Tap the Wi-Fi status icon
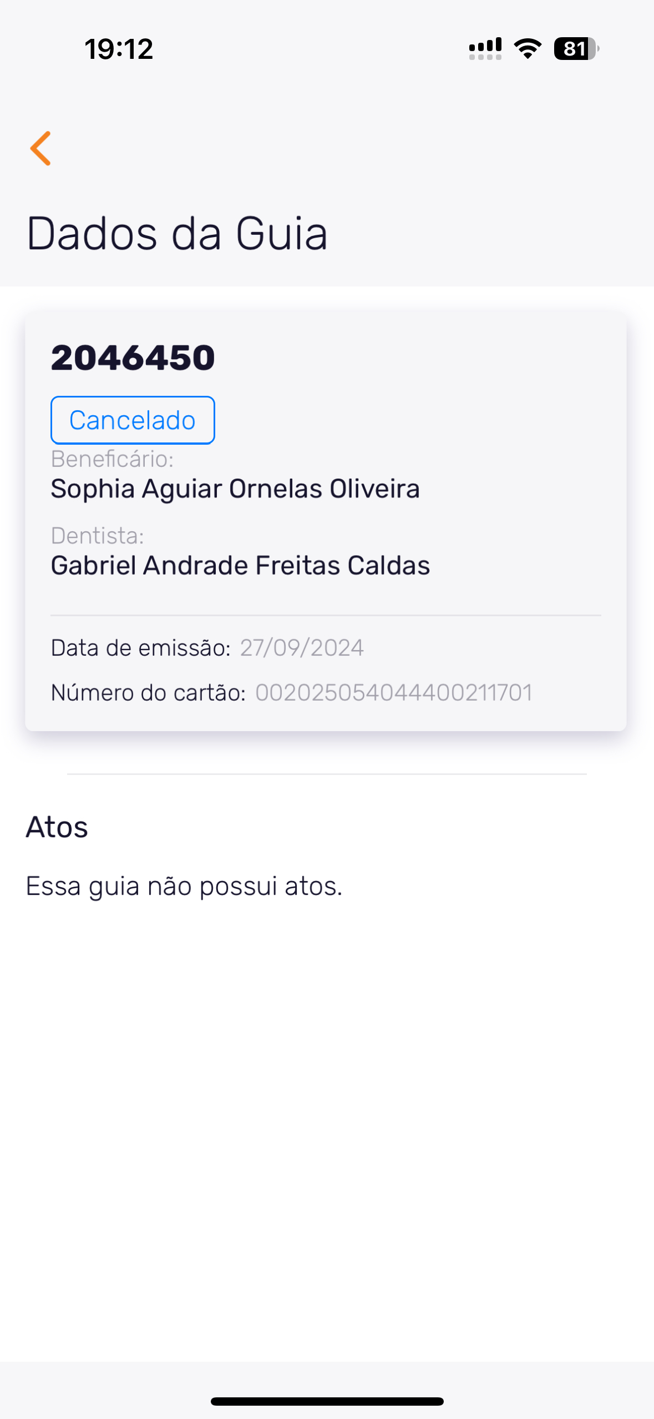 [x=528, y=49]
